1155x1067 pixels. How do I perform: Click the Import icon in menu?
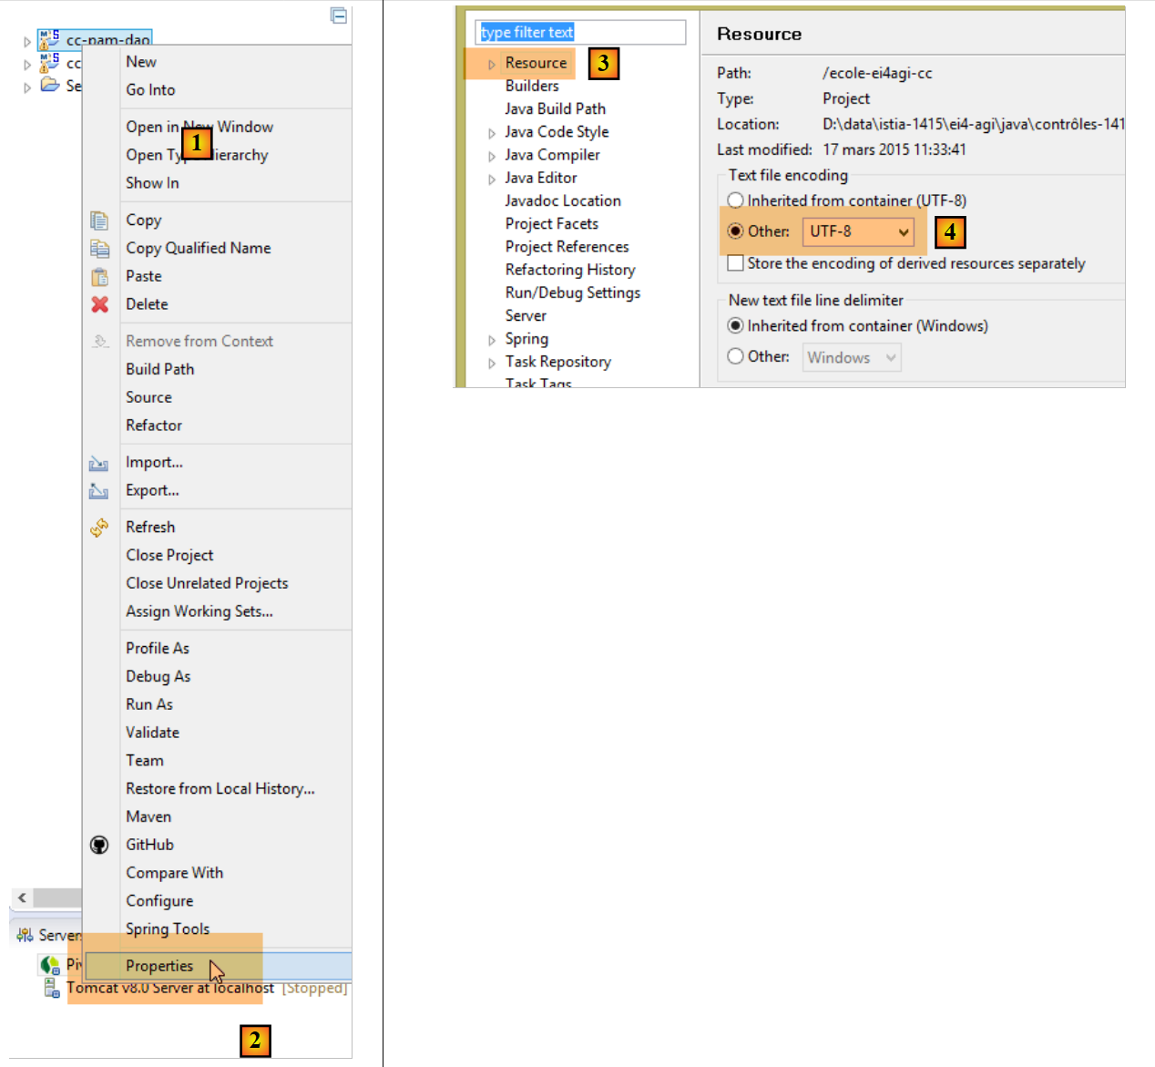click(x=99, y=464)
